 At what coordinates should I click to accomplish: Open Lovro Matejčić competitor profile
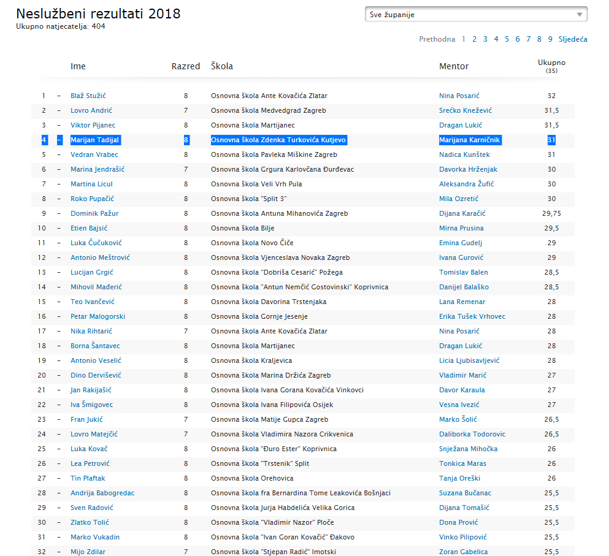(x=94, y=435)
